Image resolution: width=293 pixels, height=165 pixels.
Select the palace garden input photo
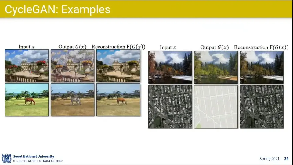point(27,66)
